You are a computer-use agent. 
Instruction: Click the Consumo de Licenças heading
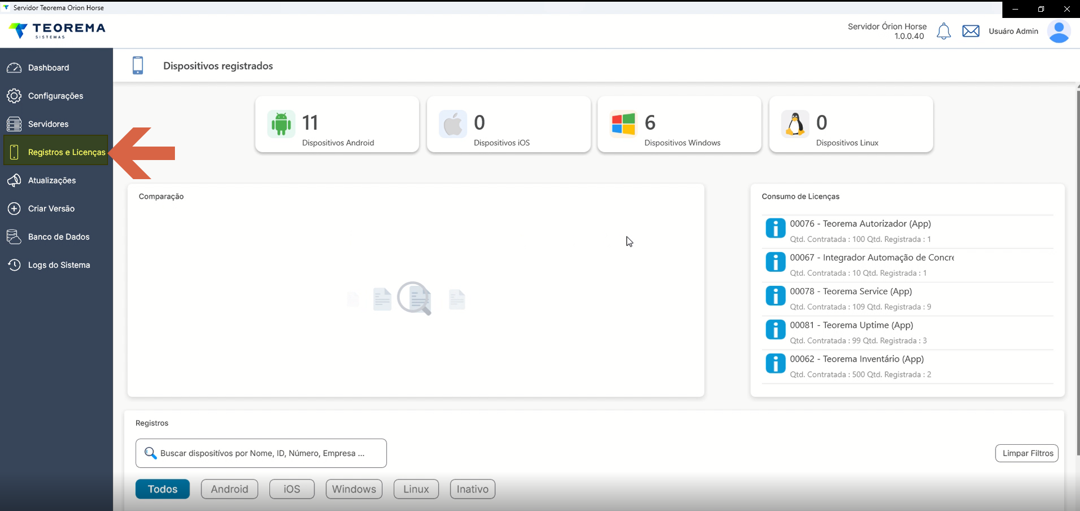click(x=800, y=197)
